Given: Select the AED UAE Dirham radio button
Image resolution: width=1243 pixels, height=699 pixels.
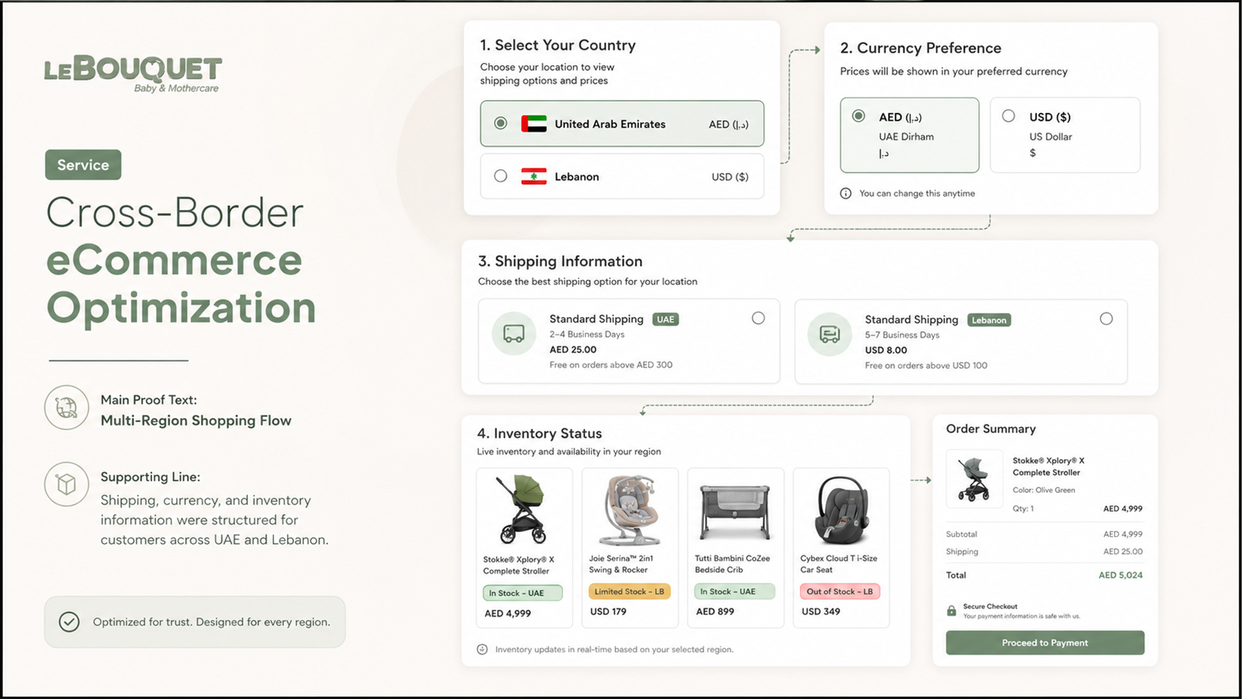Looking at the screenshot, I should pos(858,116).
